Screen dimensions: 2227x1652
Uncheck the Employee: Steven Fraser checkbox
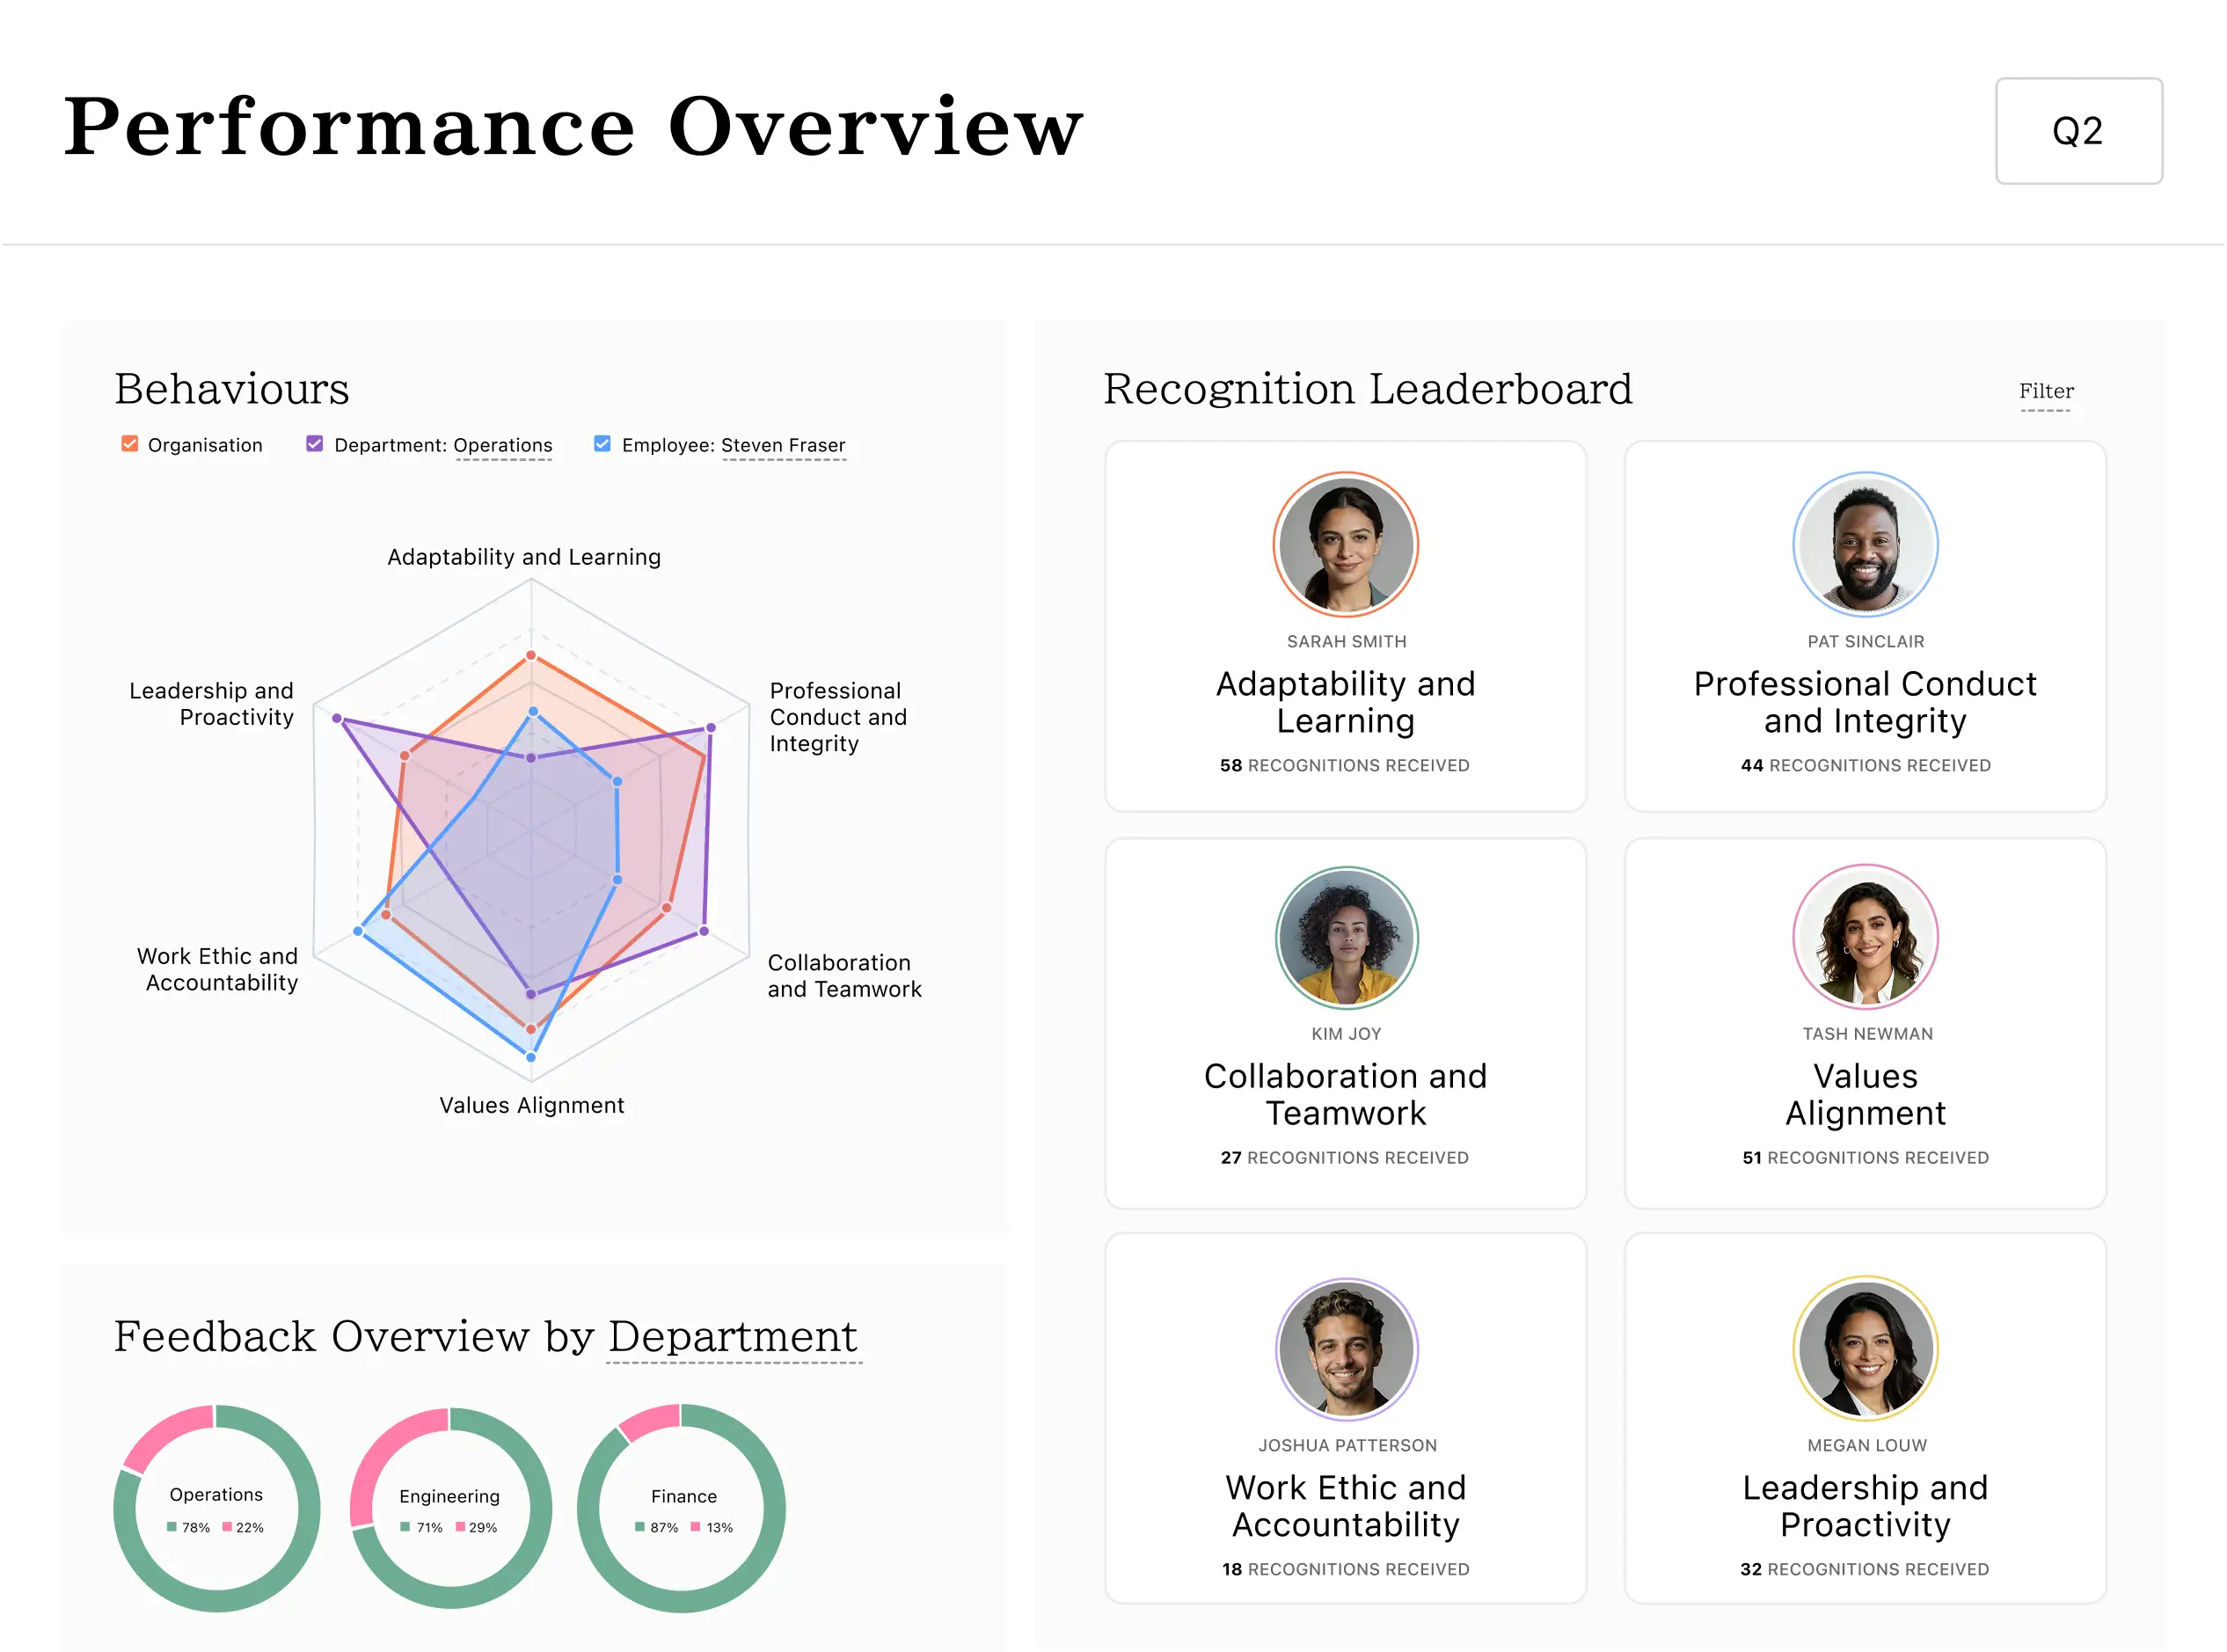click(x=602, y=444)
